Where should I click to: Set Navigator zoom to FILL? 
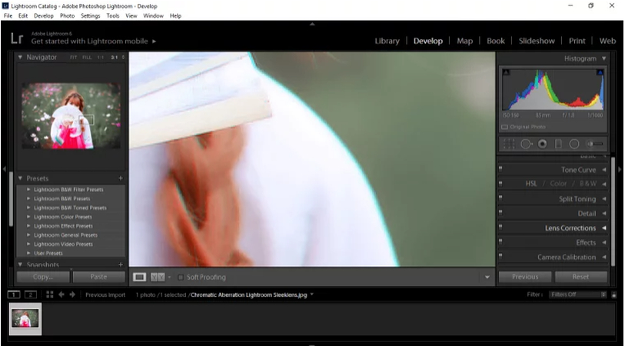point(87,58)
